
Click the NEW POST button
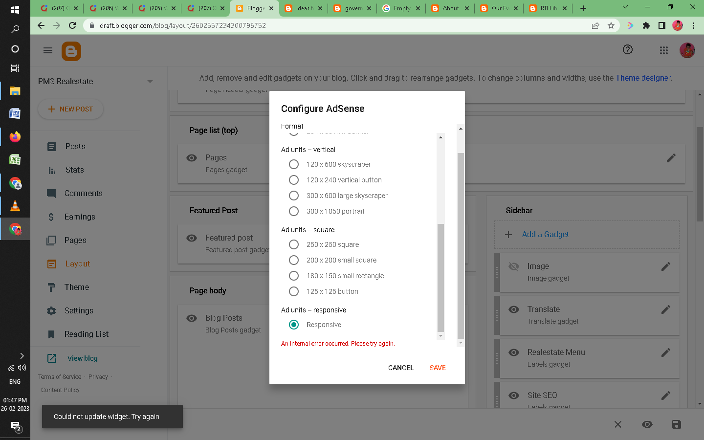point(71,109)
